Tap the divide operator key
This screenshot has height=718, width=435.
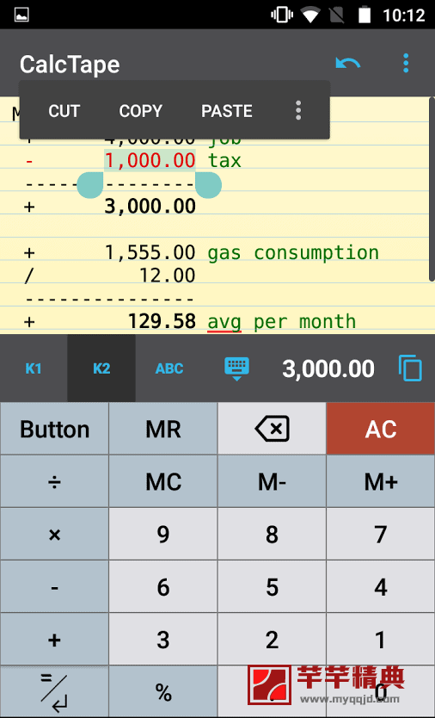click(x=54, y=481)
